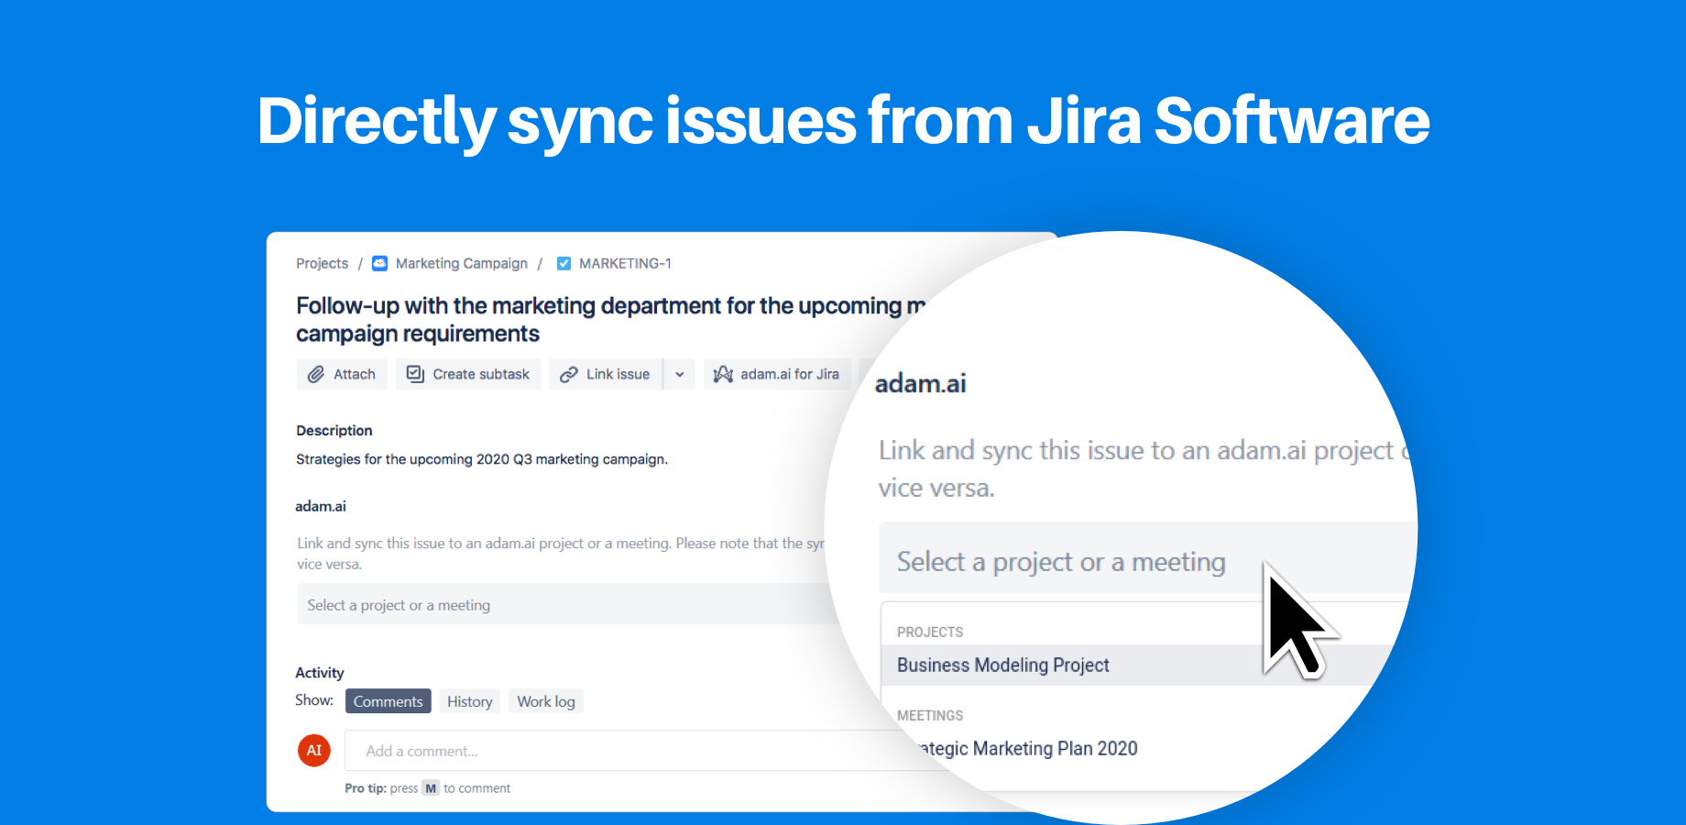The width and height of the screenshot is (1686, 825).
Task: Click the Attach button
Action: point(342,374)
